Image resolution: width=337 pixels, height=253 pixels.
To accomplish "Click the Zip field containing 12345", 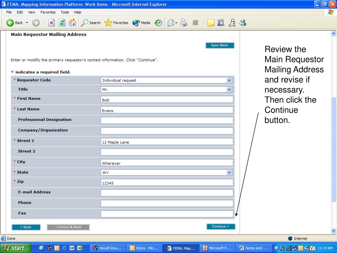I will coord(167,183).
